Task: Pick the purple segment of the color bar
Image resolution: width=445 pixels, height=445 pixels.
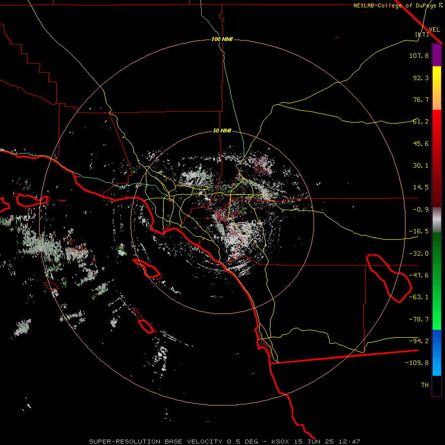Action: tap(437, 55)
